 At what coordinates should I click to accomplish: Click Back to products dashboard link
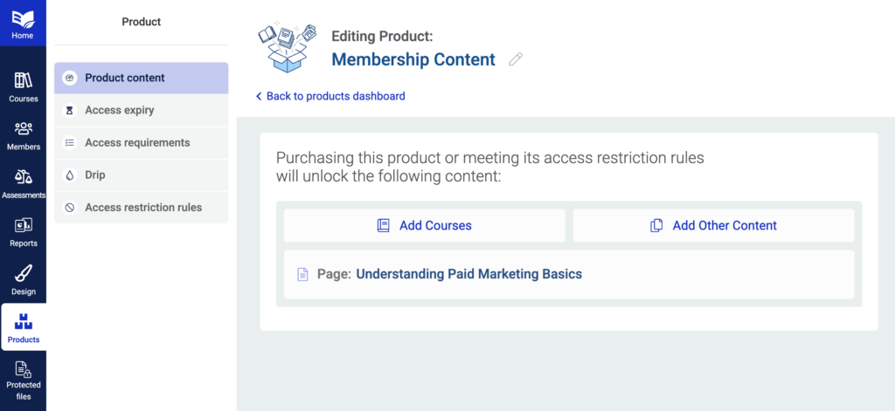[x=330, y=96]
